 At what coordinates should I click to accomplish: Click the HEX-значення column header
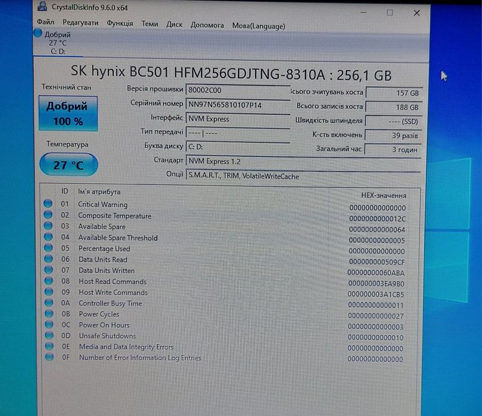(383, 196)
